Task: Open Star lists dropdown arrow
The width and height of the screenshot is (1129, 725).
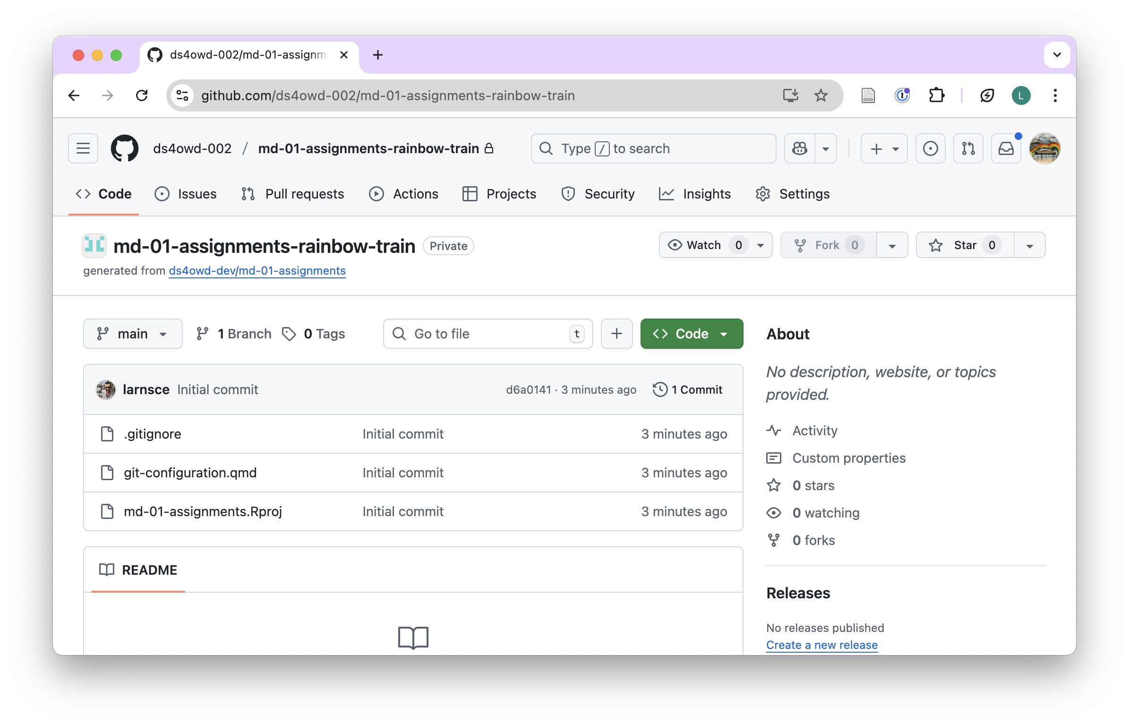Action: point(1030,245)
